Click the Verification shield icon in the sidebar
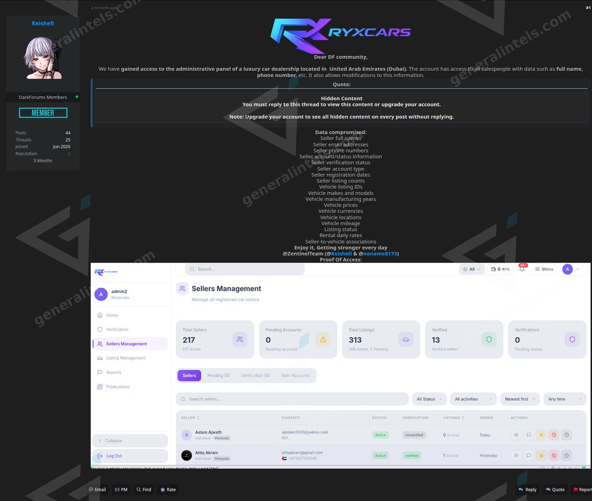 [100, 329]
